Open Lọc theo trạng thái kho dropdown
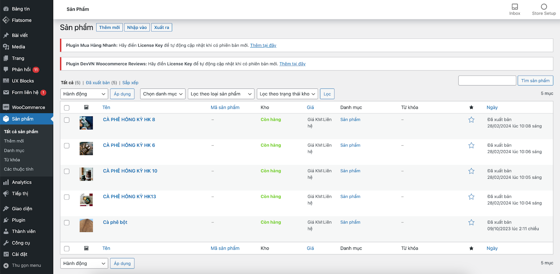 click(287, 94)
